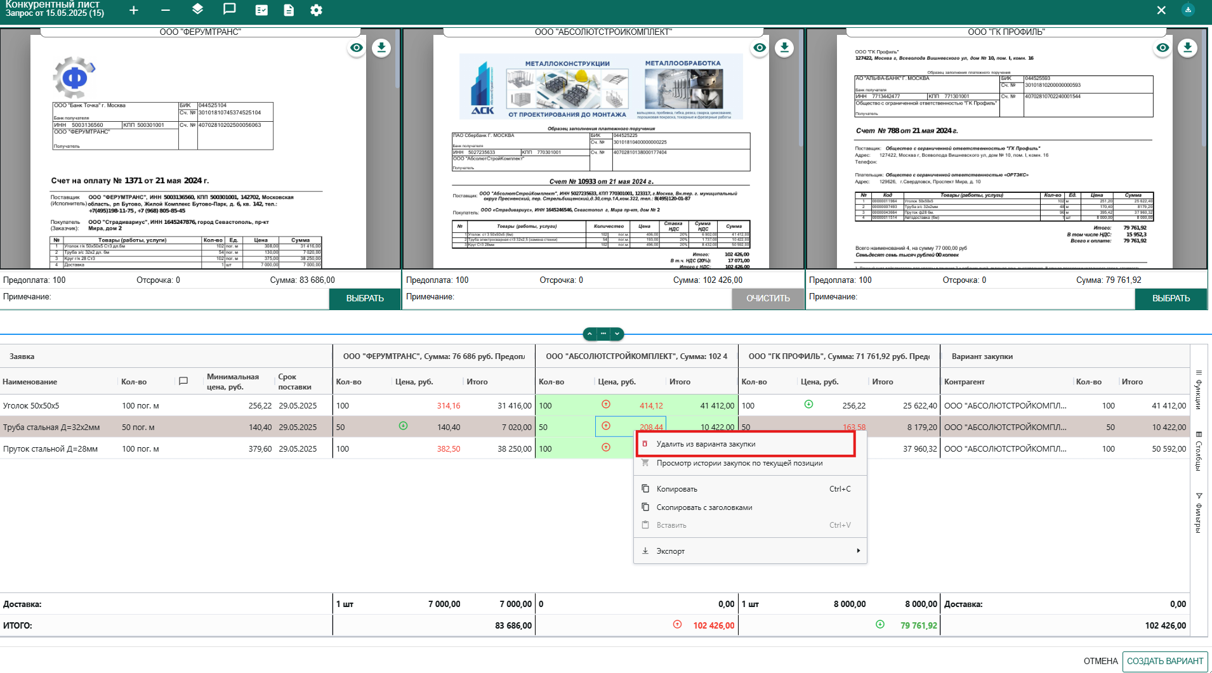
Task: Click ГК ПРОФИЛЬ invoice preview thumbnail
Action: click(x=1005, y=152)
